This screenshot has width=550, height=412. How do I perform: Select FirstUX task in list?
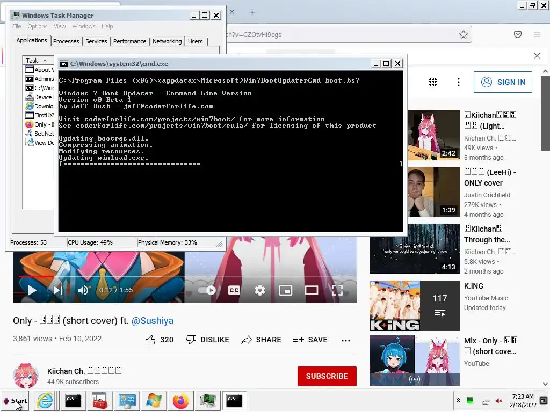coord(39,115)
